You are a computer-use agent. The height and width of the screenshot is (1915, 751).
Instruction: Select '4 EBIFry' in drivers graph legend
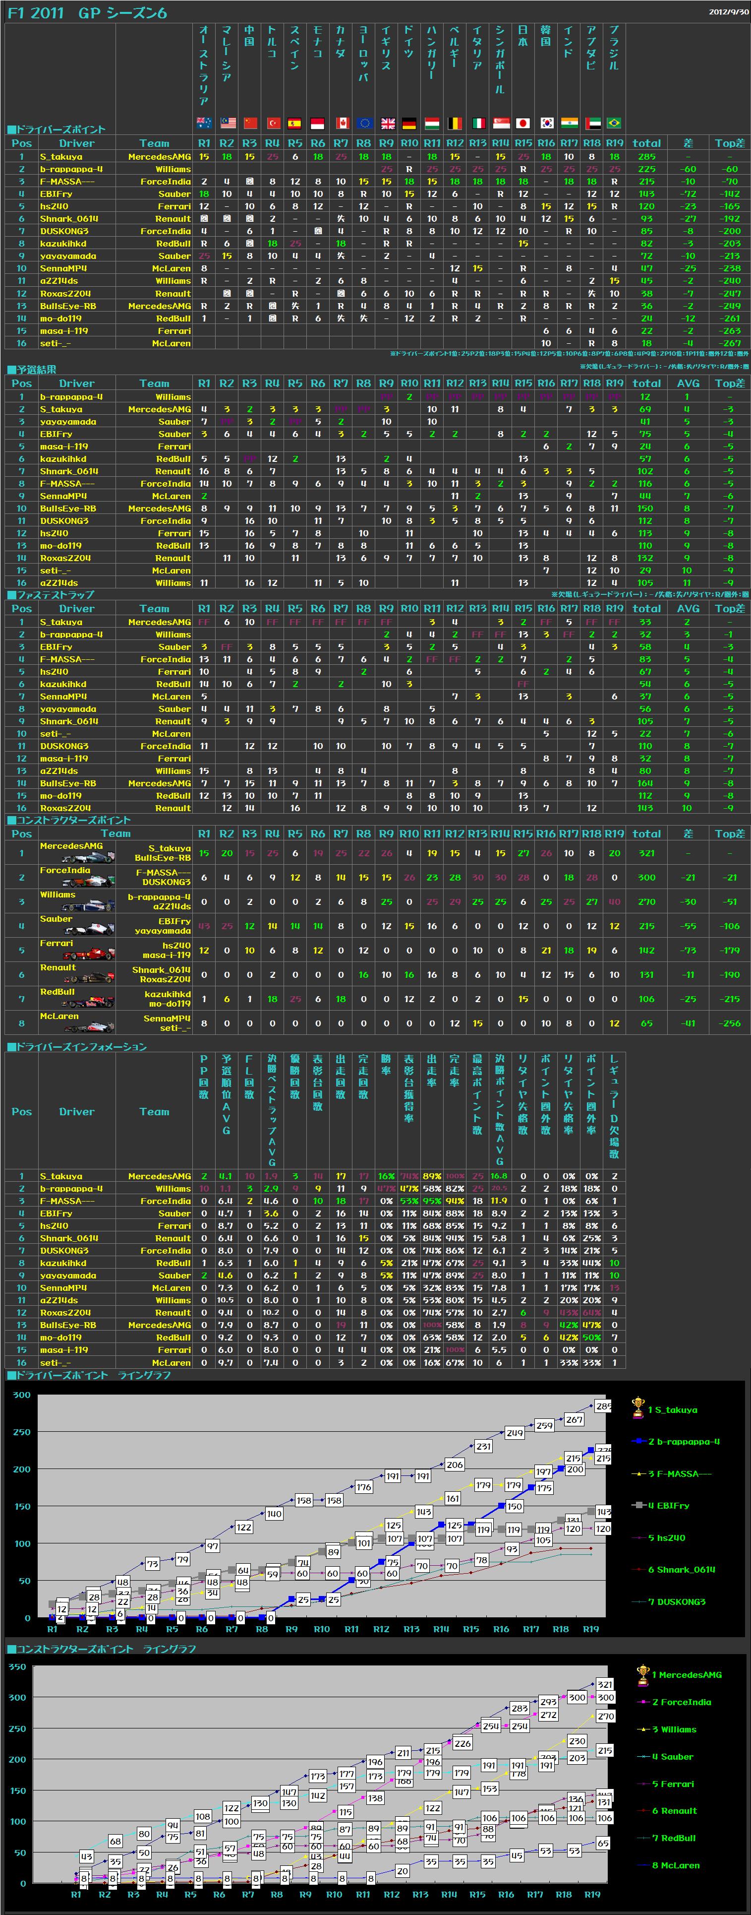click(669, 1505)
